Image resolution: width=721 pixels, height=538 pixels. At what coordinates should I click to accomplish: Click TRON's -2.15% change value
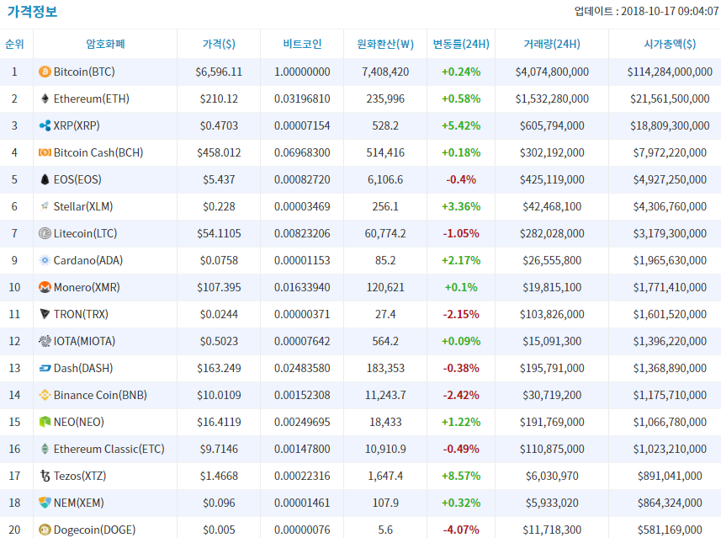coord(461,314)
